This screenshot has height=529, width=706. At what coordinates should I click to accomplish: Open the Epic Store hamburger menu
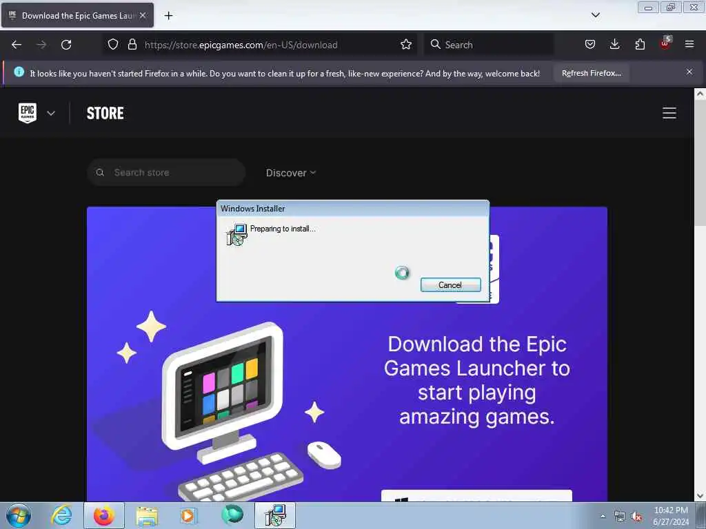[x=669, y=113]
